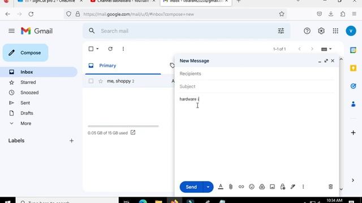
Task: Click the Gmail logo
Action: pos(37,31)
